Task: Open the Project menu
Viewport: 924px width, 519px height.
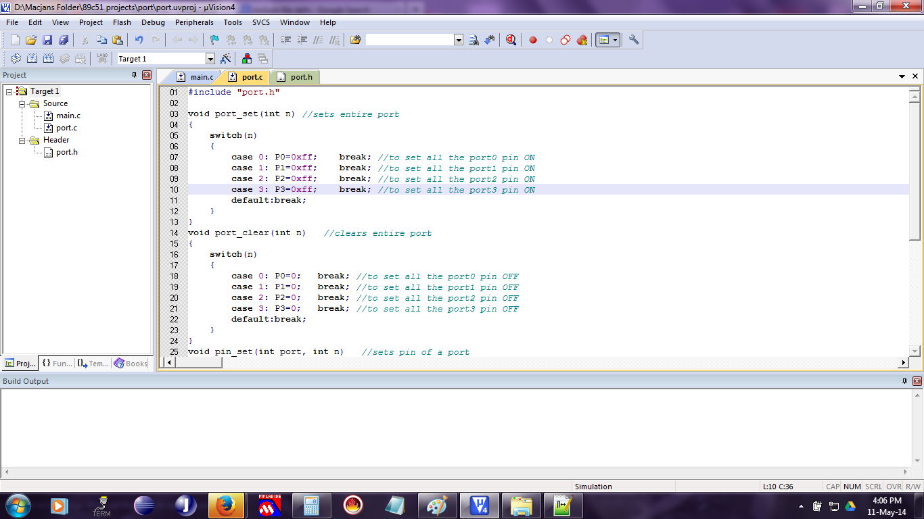Action: [x=91, y=22]
